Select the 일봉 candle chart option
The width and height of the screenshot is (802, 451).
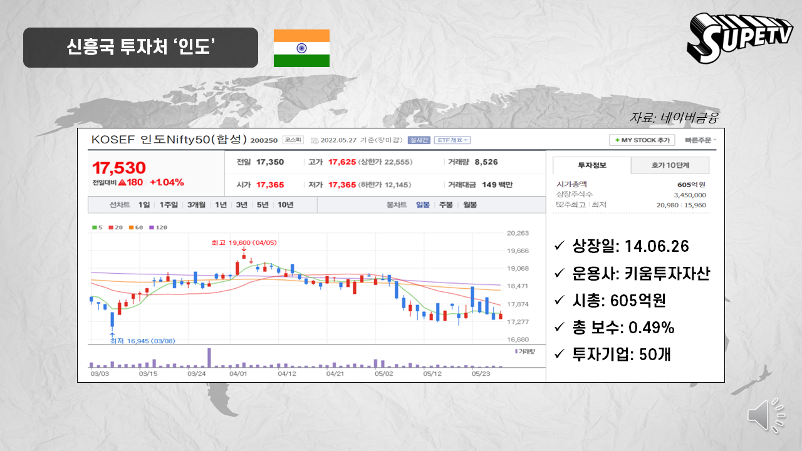coord(423,205)
